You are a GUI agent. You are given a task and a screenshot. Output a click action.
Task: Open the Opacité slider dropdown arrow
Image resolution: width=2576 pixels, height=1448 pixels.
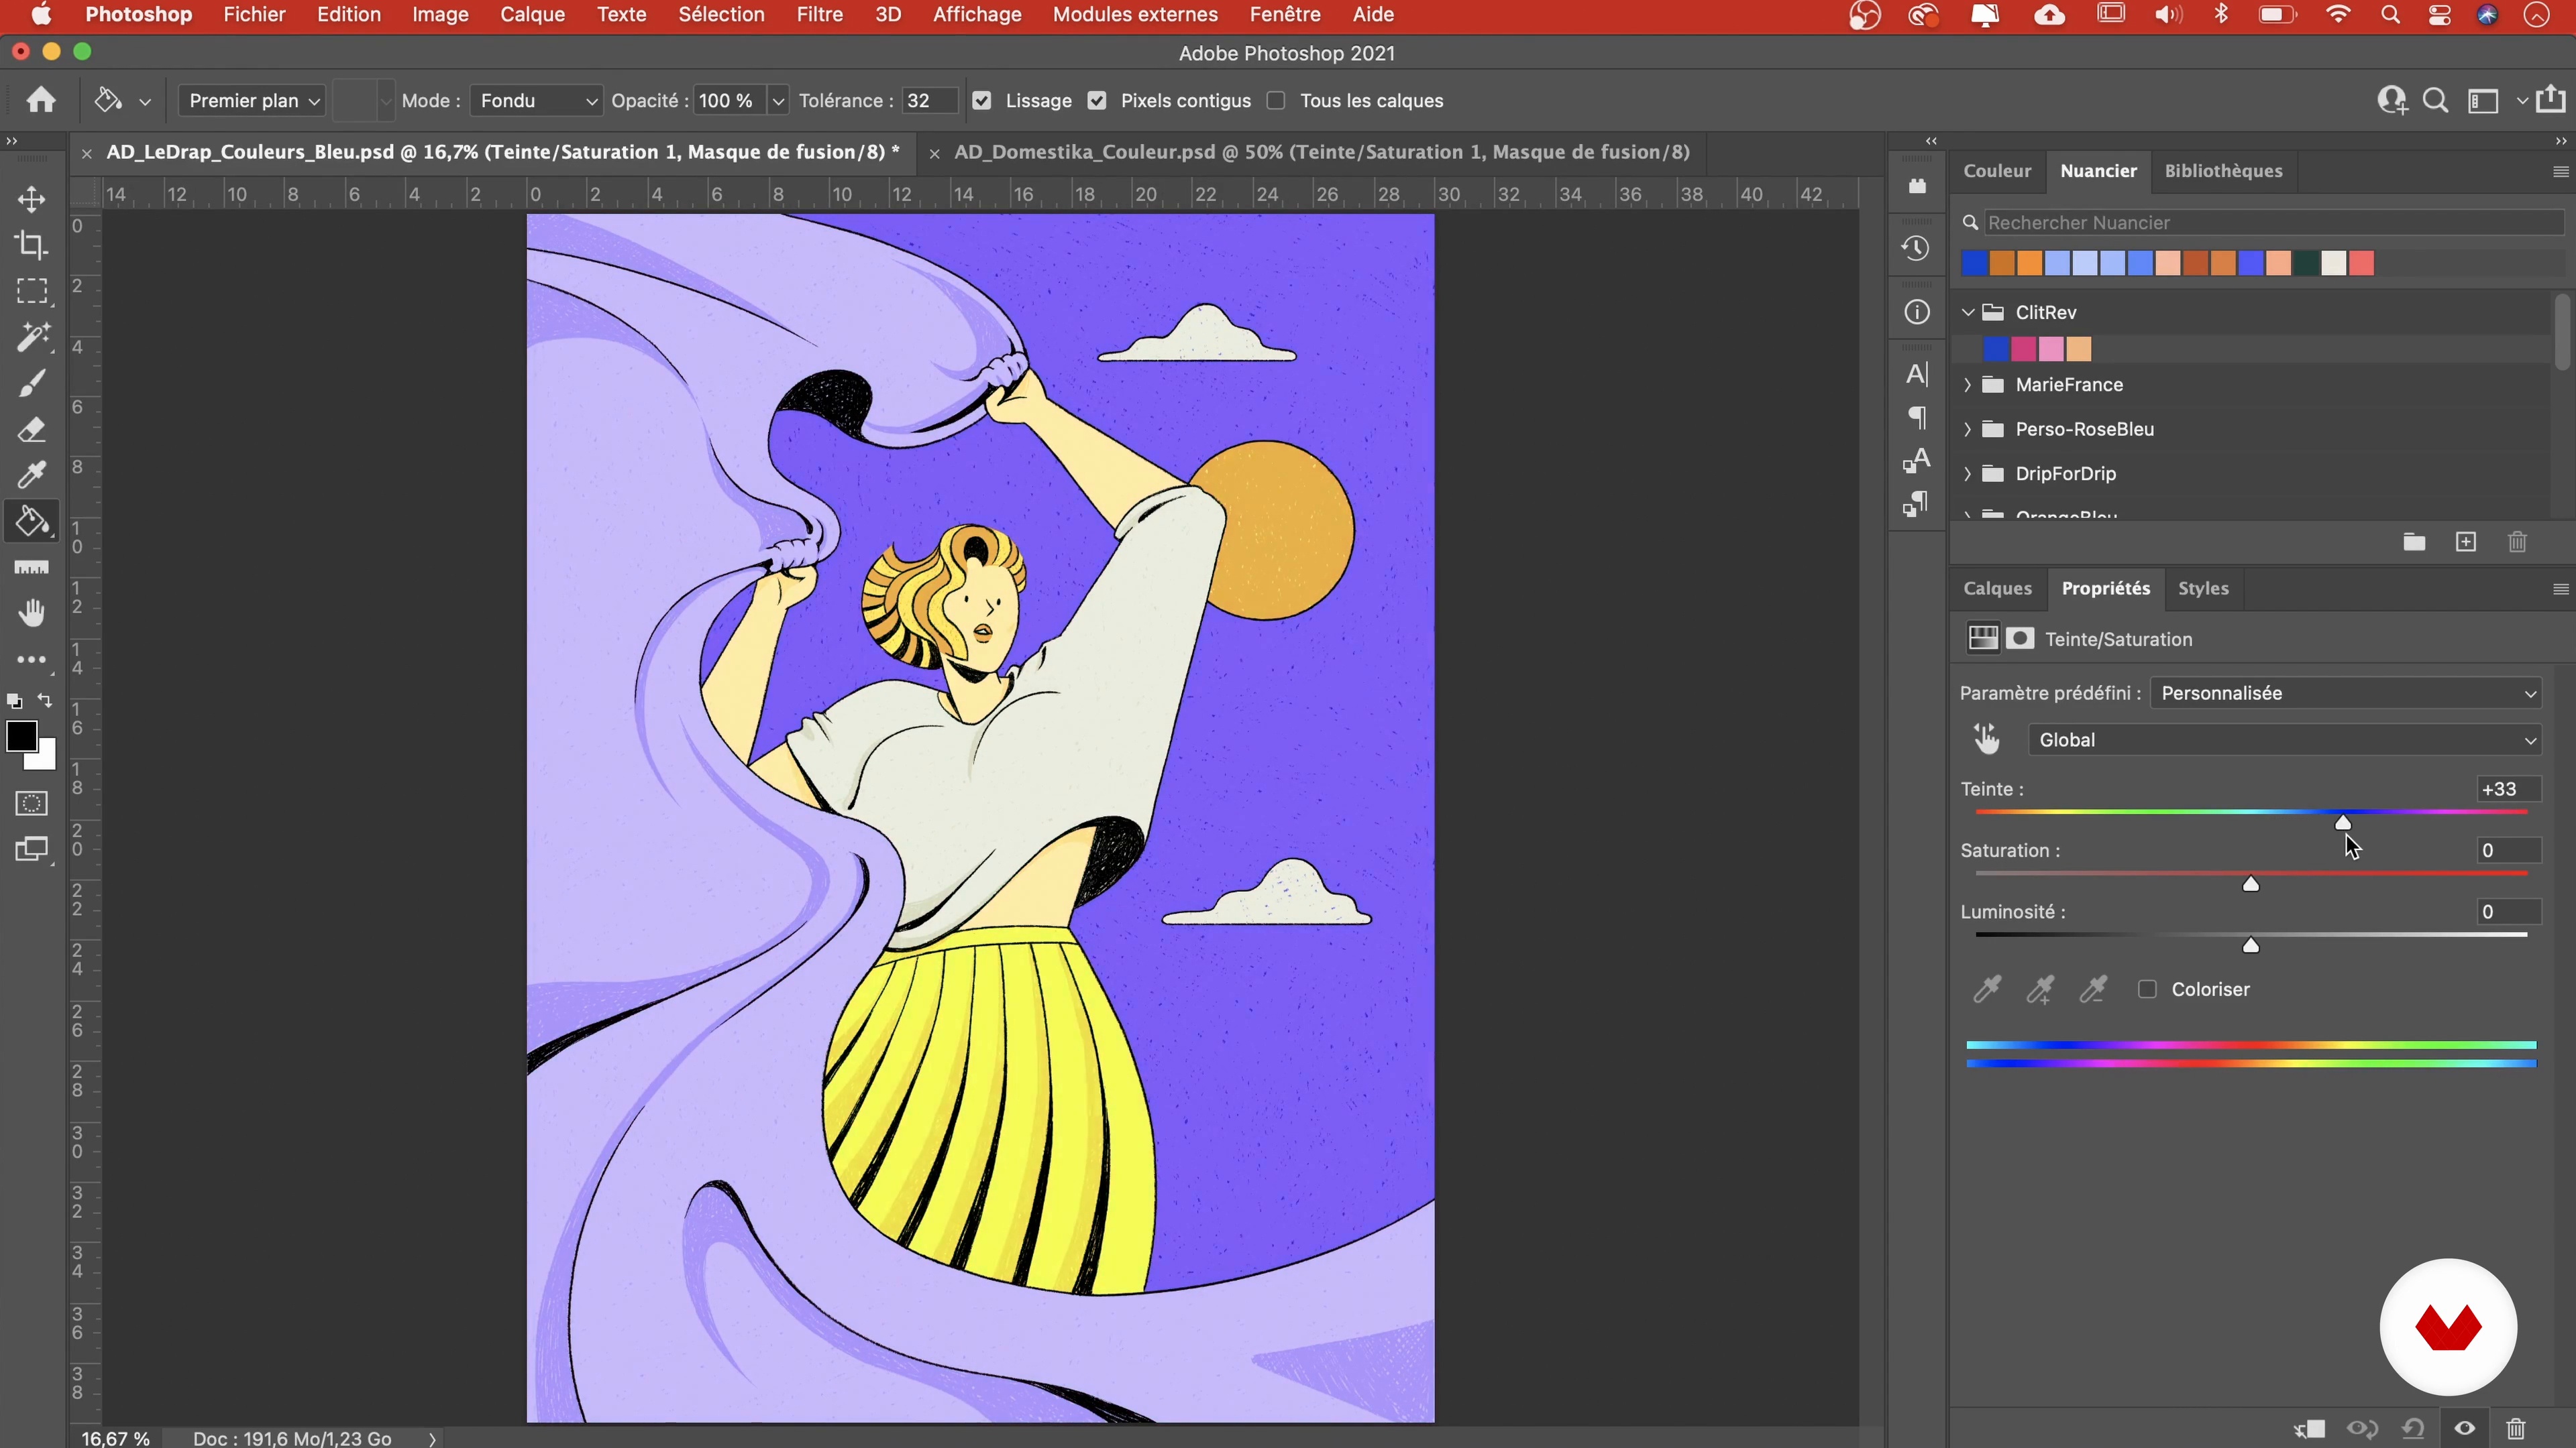pyautogui.click(x=778, y=100)
